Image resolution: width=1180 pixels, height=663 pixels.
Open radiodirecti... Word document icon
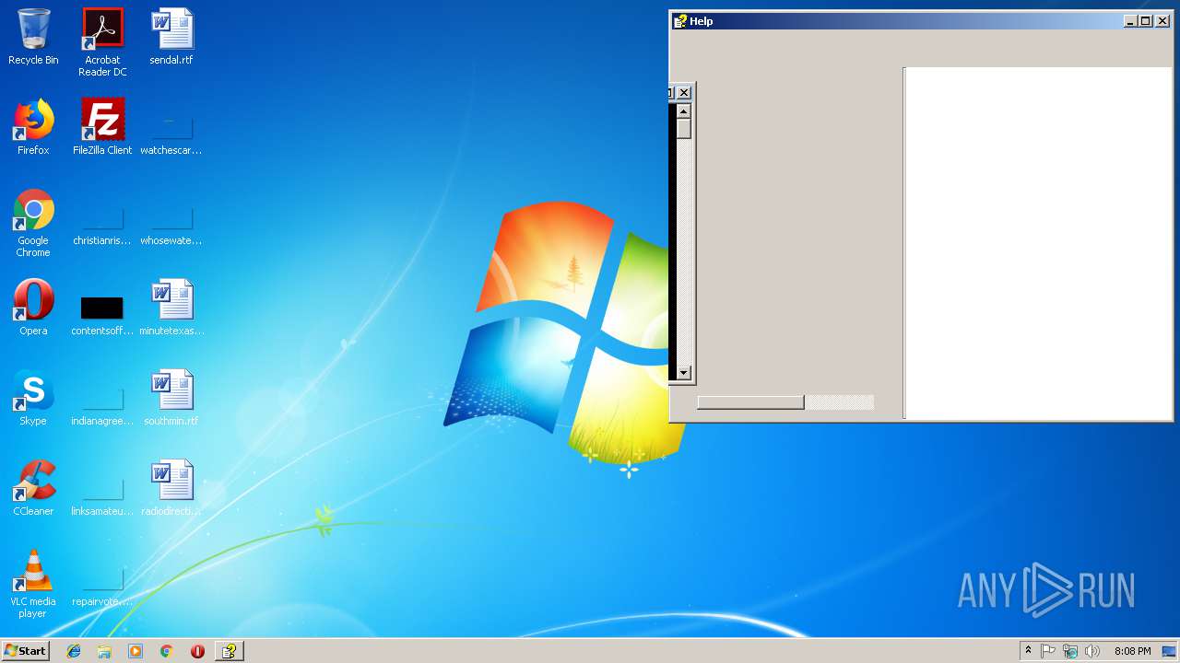click(171, 488)
